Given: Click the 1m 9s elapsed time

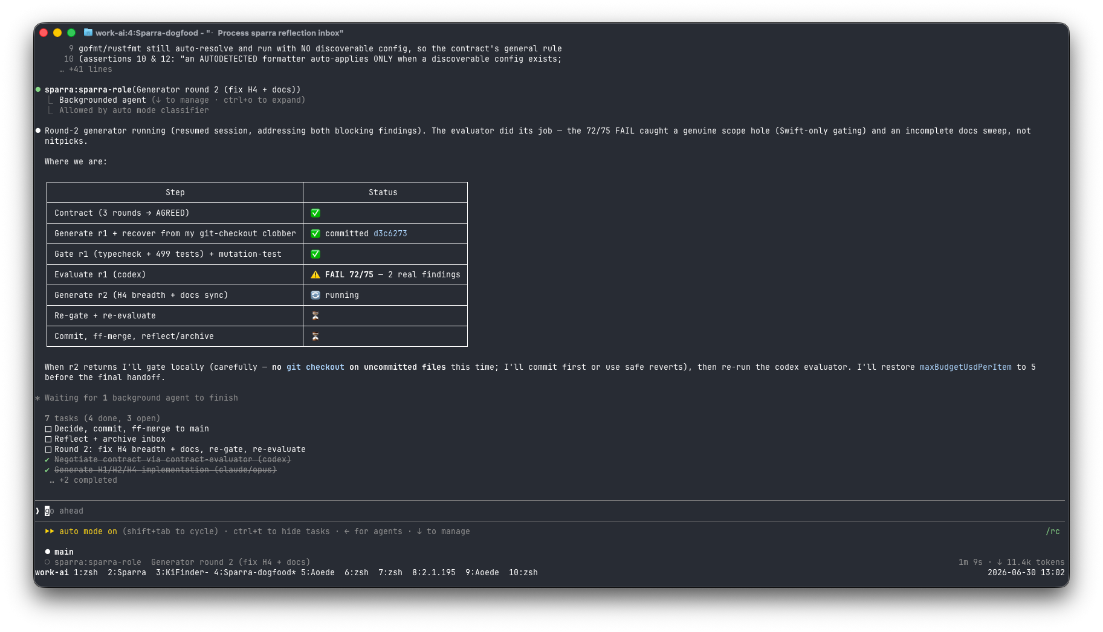Looking at the screenshot, I should [971, 562].
